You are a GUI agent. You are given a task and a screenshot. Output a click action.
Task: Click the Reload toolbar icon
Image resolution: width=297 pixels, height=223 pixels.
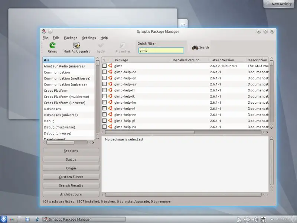(52, 45)
